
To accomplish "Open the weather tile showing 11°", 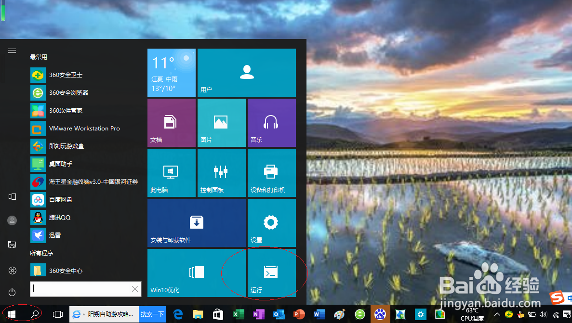I will [x=172, y=73].
